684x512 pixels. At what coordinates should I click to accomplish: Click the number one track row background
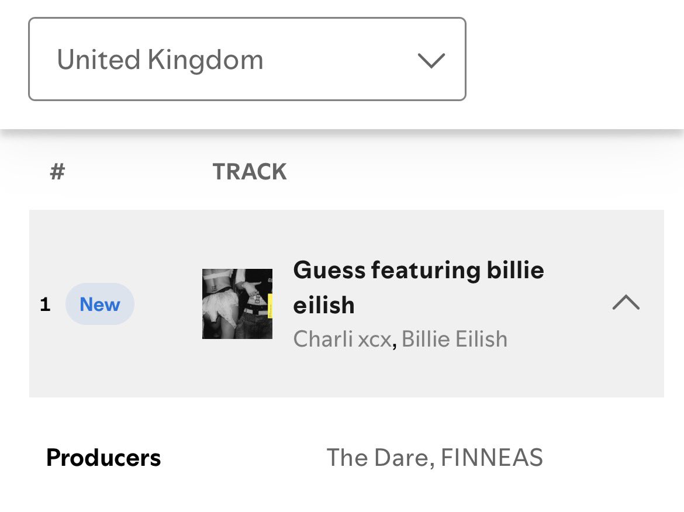[x=346, y=303]
